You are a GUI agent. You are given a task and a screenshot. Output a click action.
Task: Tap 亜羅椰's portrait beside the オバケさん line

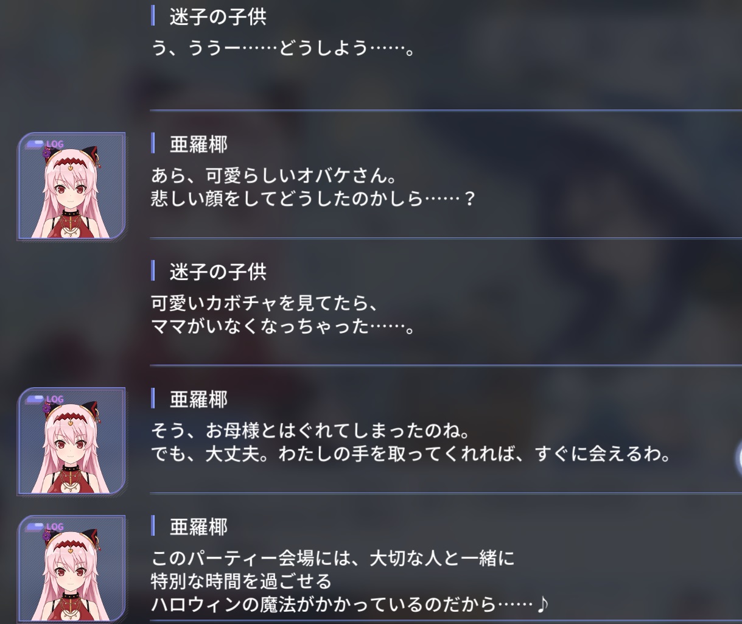pos(72,186)
